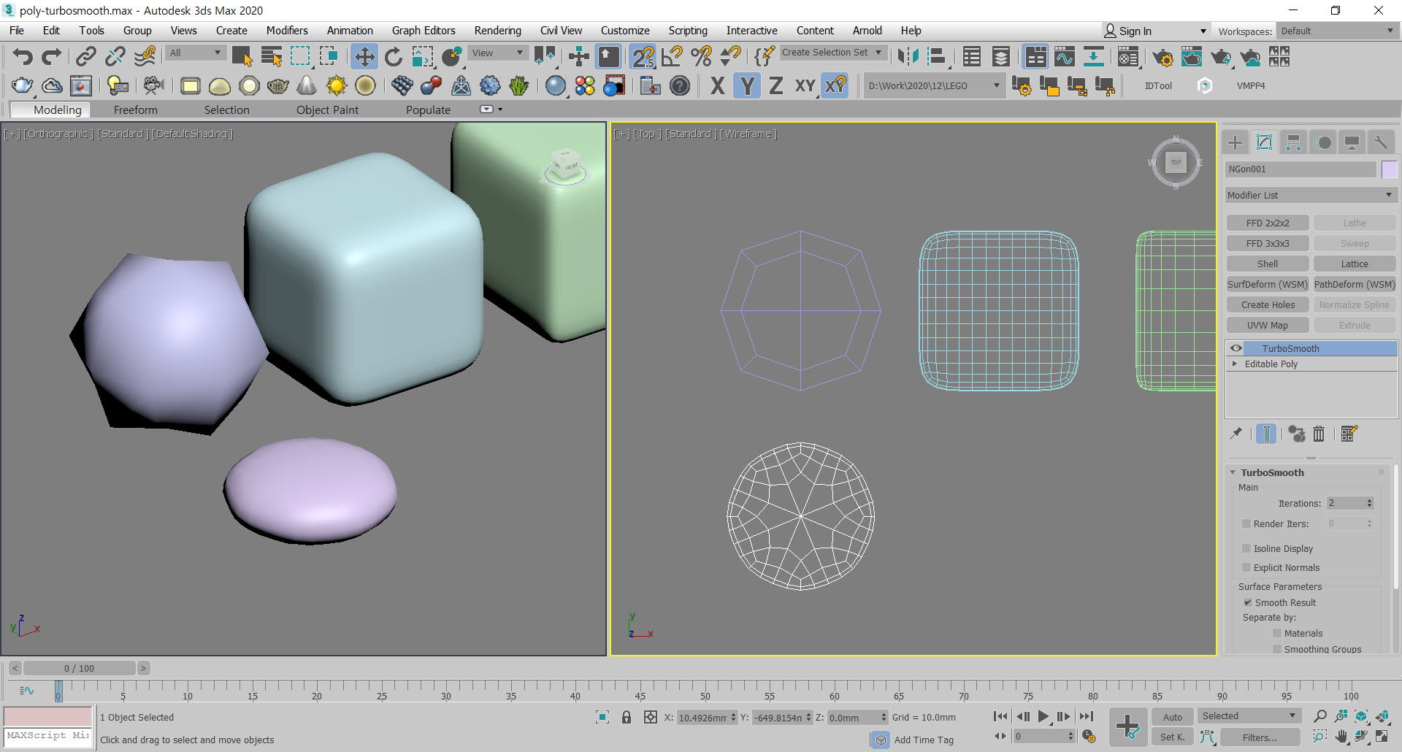Click the selection lock padlock icon
The width and height of the screenshot is (1402, 752).
point(627,717)
